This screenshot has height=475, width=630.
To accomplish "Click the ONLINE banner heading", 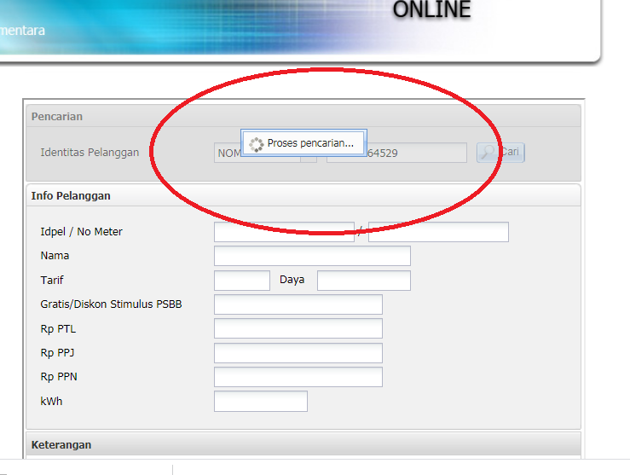I will (431, 9).
